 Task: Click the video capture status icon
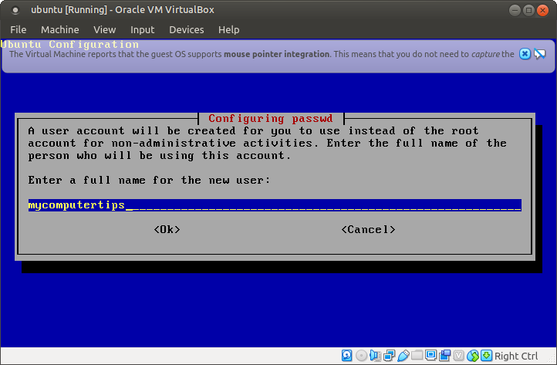coord(444,356)
